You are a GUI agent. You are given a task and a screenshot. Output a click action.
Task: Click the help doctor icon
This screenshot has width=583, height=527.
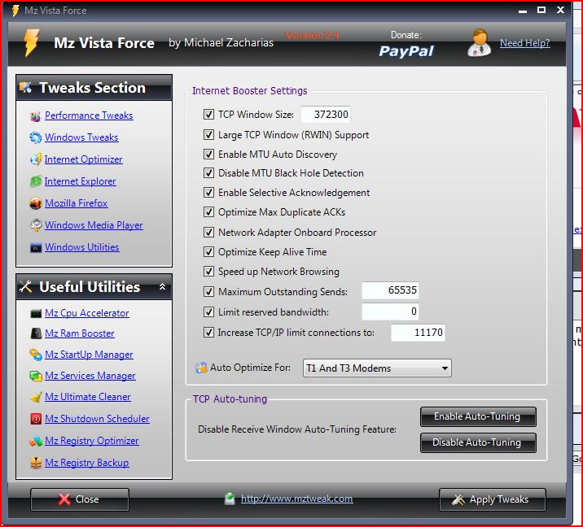tap(479, 43)
